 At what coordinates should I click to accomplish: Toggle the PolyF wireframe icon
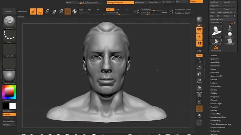(199, 94)
